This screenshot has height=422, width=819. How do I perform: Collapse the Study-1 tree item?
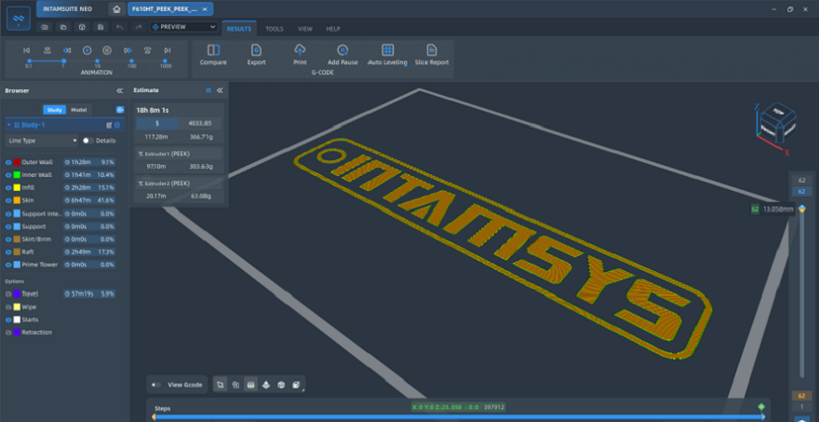click(x=9, y=125)
